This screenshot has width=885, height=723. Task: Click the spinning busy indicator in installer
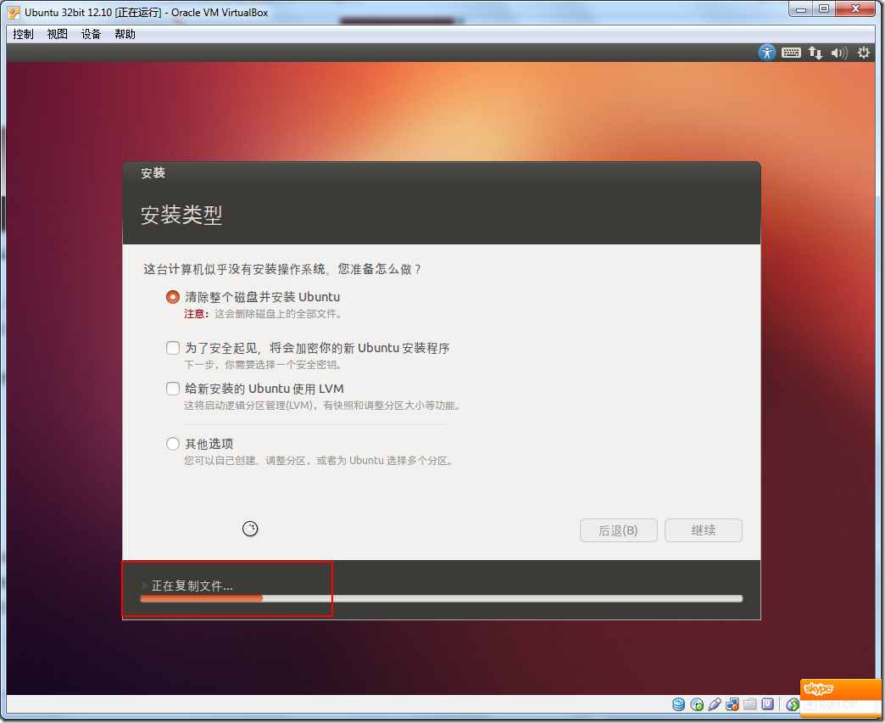pos(250,528)
